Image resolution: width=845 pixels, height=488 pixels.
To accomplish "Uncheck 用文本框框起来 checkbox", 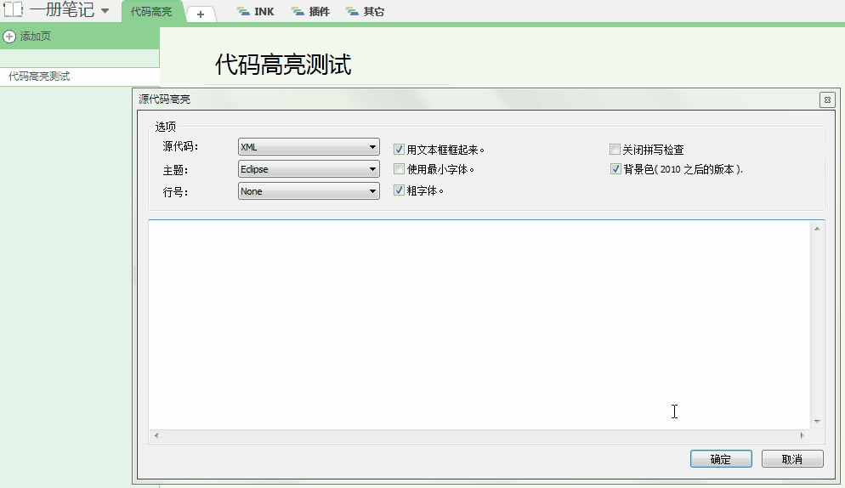I will pos(399,150).
